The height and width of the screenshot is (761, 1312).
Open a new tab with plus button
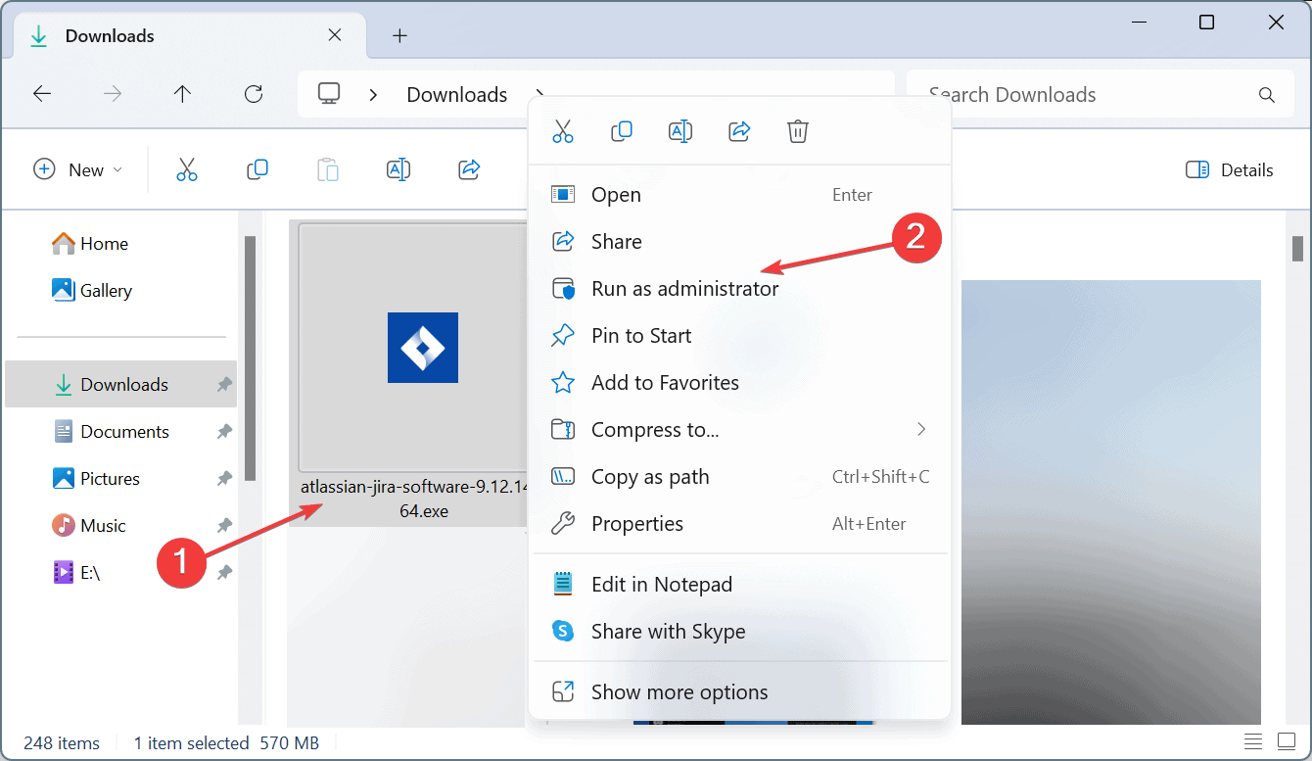pyautogui.click(x=399, y=35)
